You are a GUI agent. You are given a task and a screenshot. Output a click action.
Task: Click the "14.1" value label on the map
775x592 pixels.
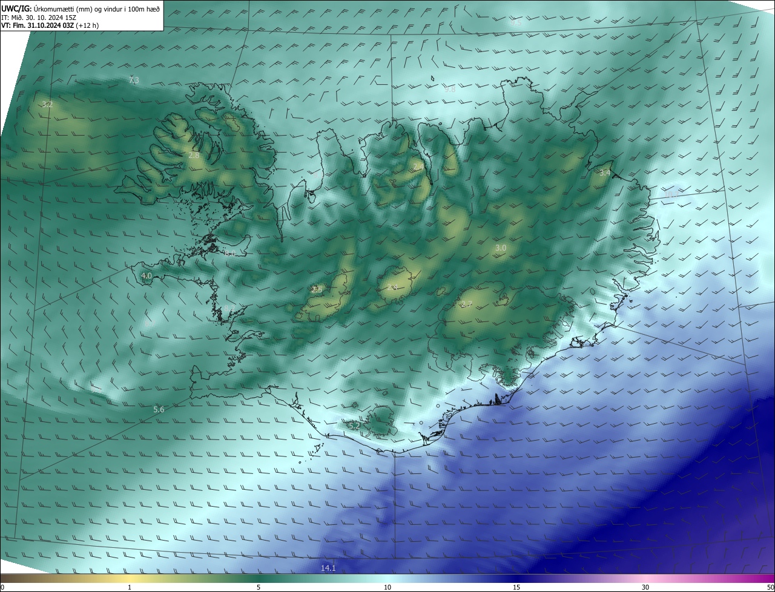click(x=328, y=568)
